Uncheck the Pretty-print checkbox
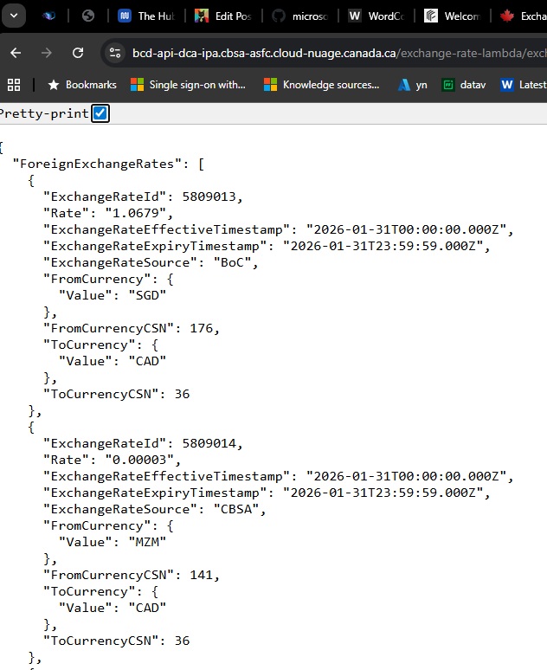Screen dimensions: 547x670 pos(100,113)
